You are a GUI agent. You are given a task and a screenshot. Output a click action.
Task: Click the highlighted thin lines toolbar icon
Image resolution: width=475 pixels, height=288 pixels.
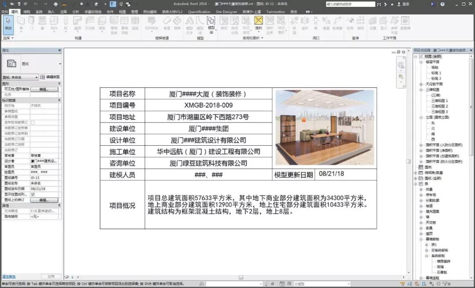[113, 4]
